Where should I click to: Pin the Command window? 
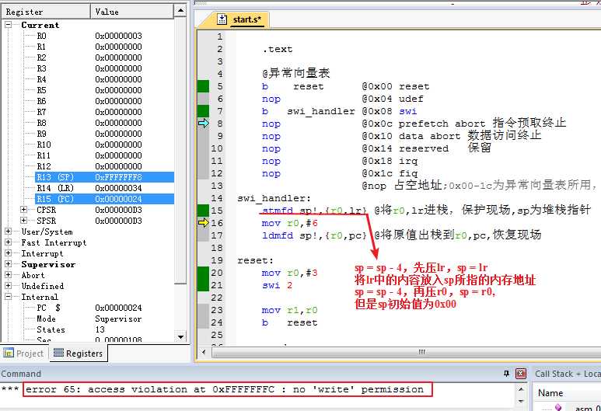click(x=507, y=374)
